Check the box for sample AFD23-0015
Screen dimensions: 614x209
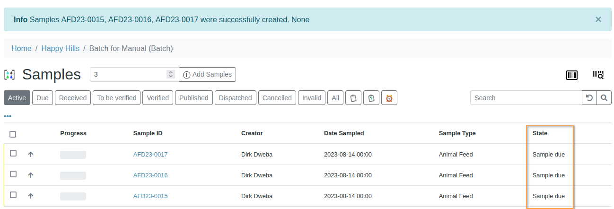[13, 195]
